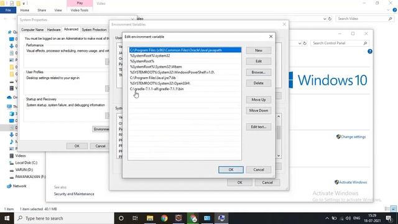
Task: Open File Explorer from taskbar
Action: [150, 218]
